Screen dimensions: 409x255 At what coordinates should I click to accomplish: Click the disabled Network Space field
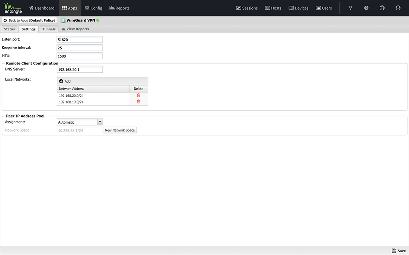[80, 130]
